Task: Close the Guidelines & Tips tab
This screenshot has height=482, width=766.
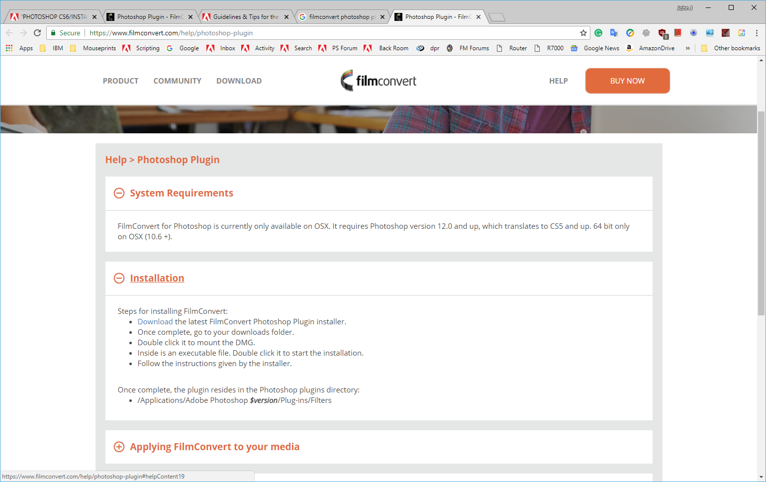Action: click(x=287, y=17)
